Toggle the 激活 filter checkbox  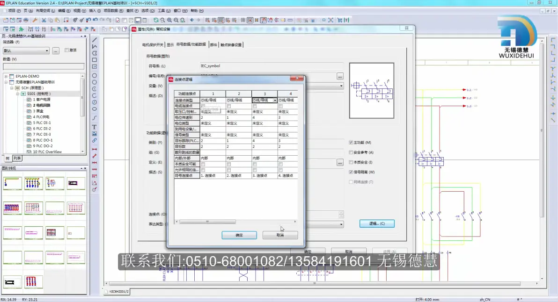[66, 50]
